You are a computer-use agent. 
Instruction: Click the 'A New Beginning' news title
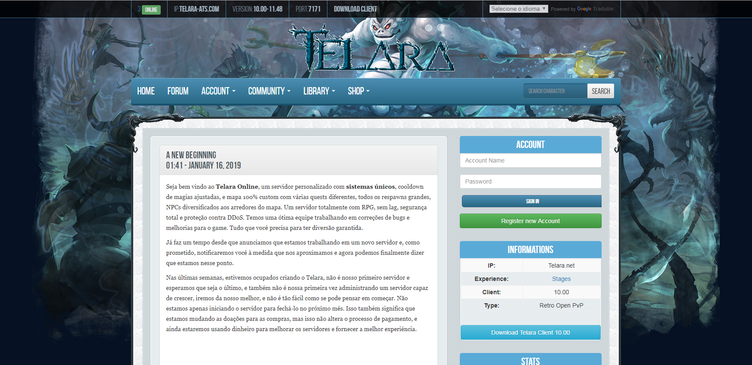click(191, 155)
